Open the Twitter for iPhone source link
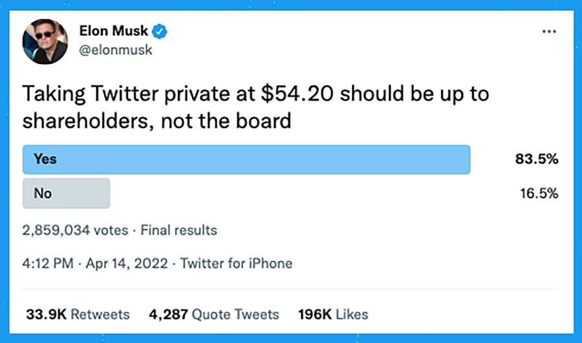Screen dimensions: 582x343 pos(236,263)
